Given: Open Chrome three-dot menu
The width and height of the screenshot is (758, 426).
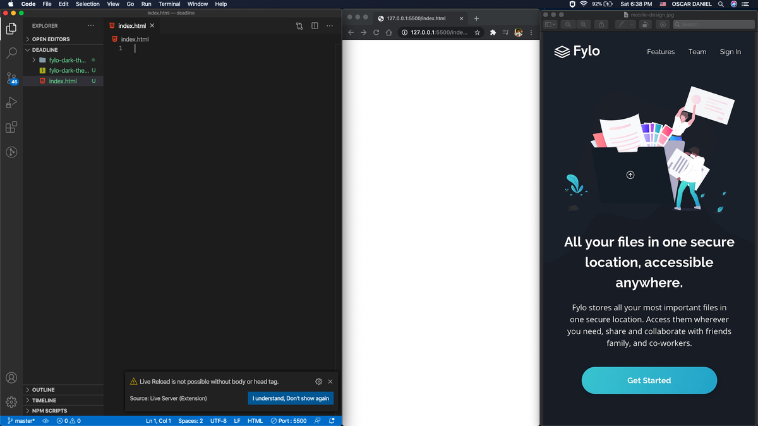Looking at the screenshot, I should (x=531, y=32).
